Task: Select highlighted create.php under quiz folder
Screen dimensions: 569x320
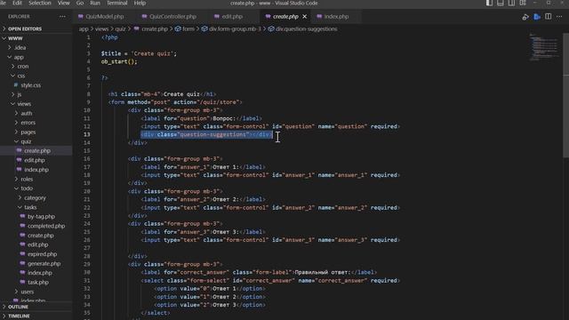Action: [36, 150]
